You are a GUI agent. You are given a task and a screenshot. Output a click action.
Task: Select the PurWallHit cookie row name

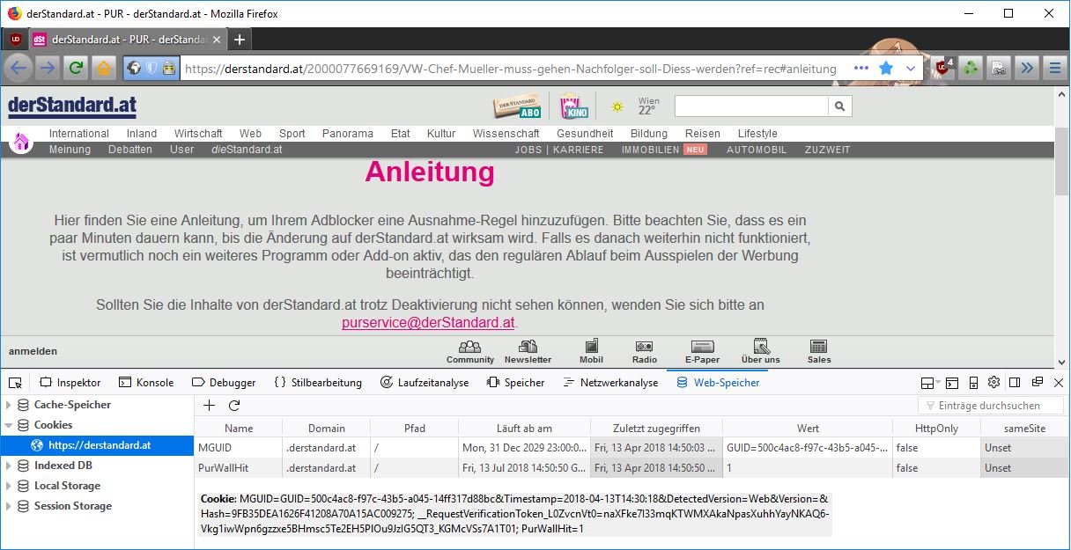click(224, 468)
